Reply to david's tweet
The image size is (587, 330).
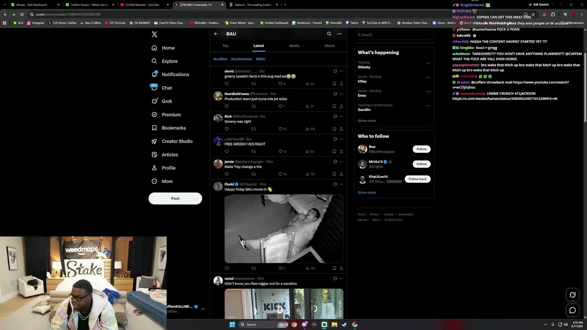tap(227, 83)
